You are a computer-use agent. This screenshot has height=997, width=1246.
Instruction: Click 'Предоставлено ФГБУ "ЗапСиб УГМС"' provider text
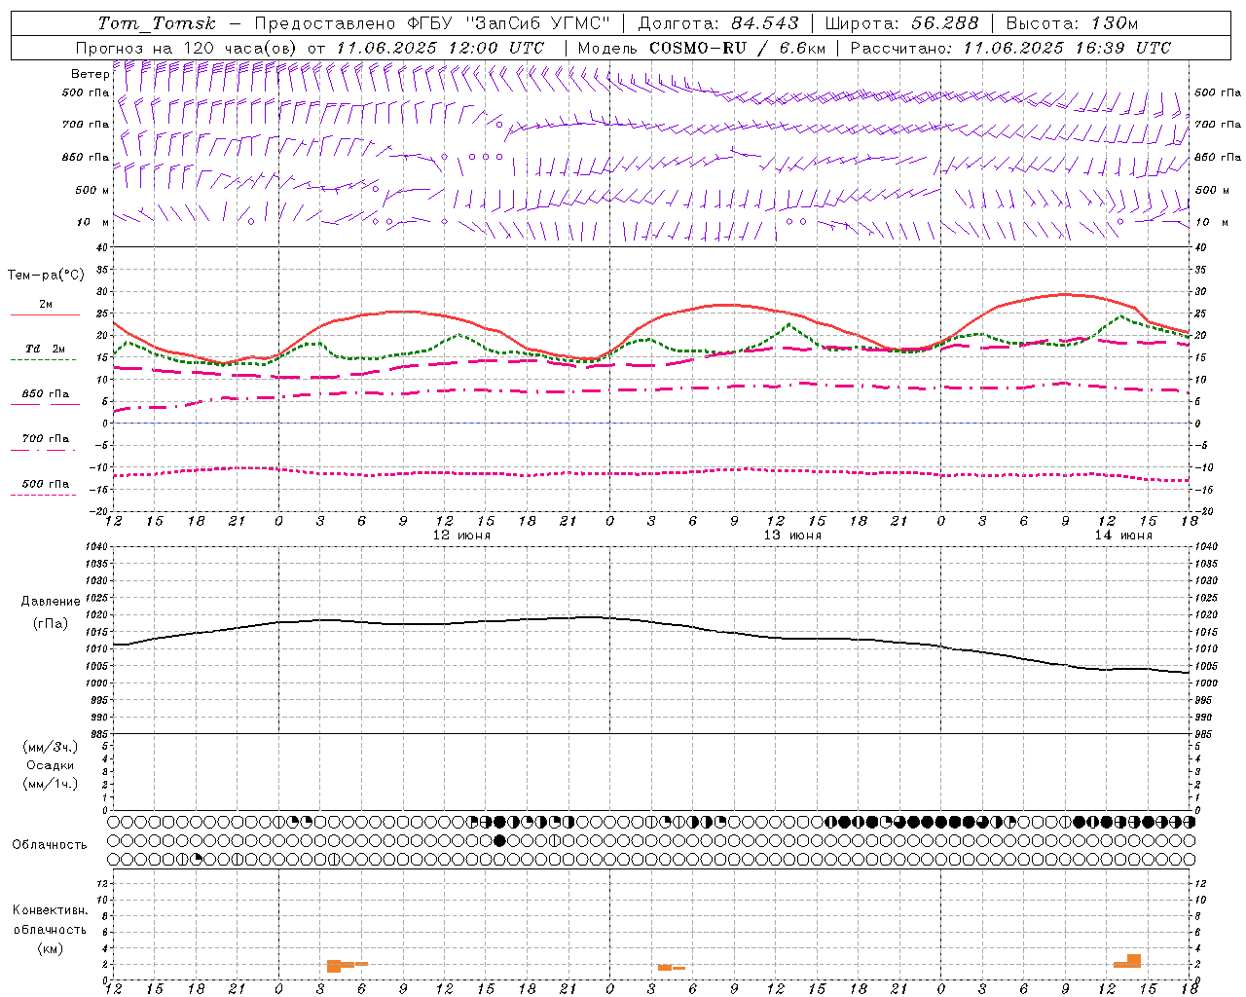[x=432, y=23]
